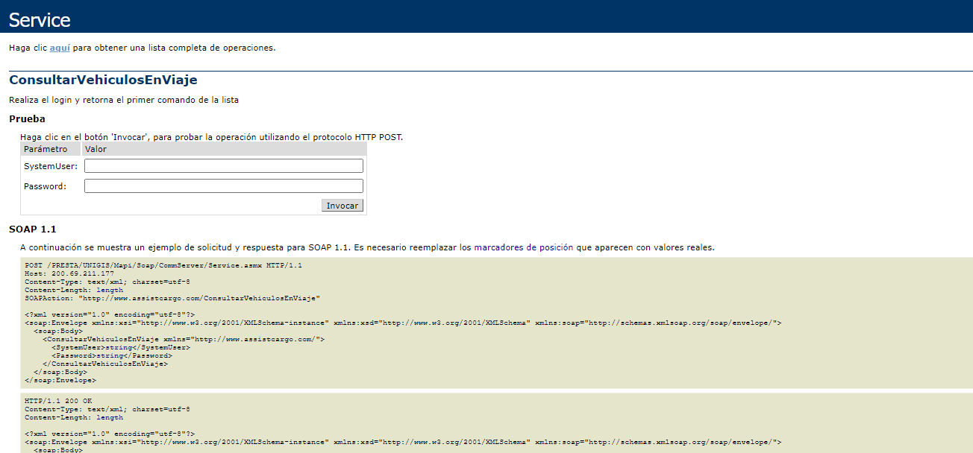This screenshot has width=973, height=453.
Task: Select the Prueba section heading
Action: 27,118
